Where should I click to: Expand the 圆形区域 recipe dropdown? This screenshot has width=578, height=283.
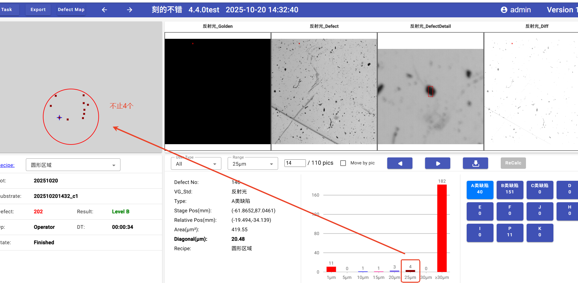click(x=73, y=165)
